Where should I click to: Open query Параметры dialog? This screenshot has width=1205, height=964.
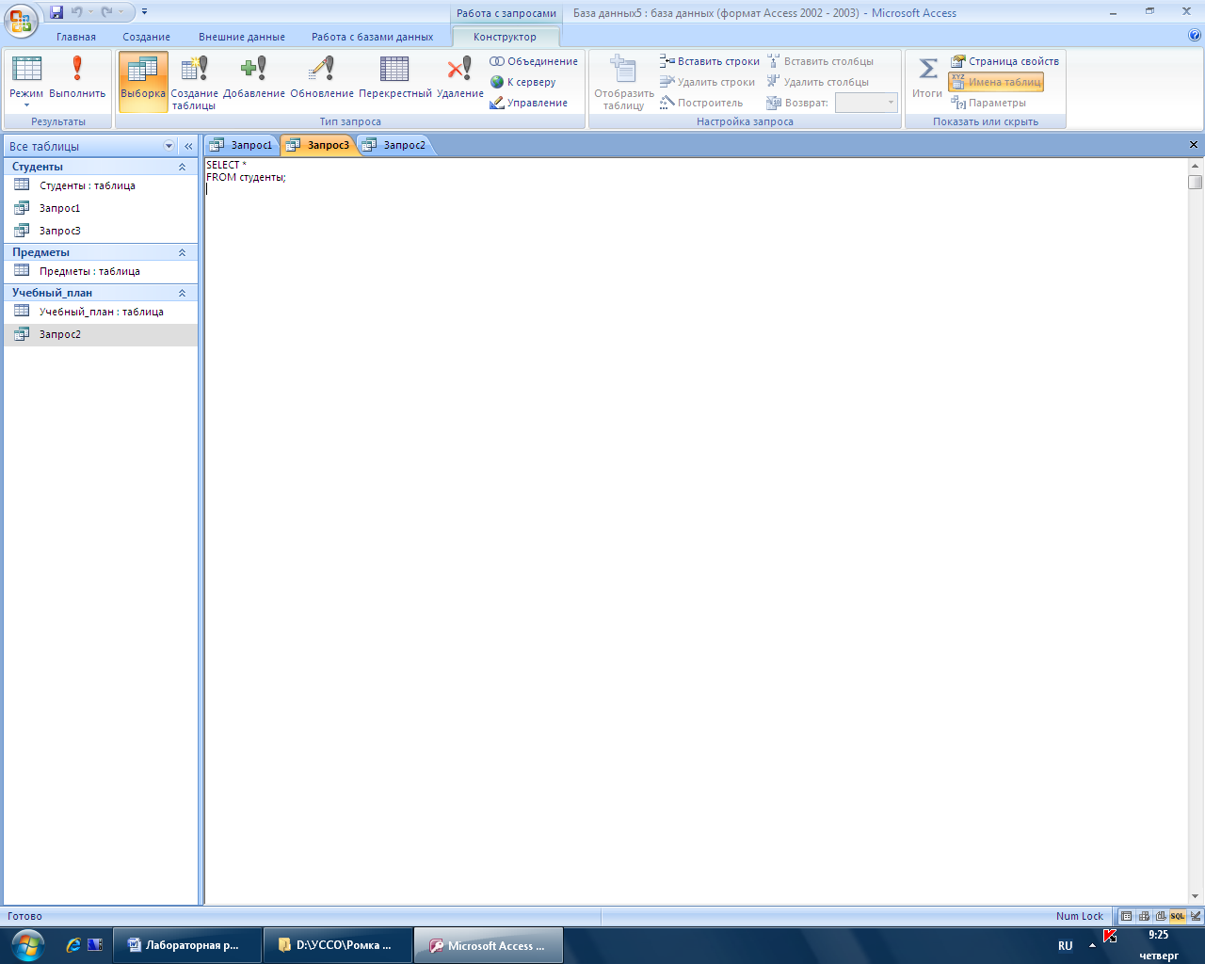click(988, 103)
